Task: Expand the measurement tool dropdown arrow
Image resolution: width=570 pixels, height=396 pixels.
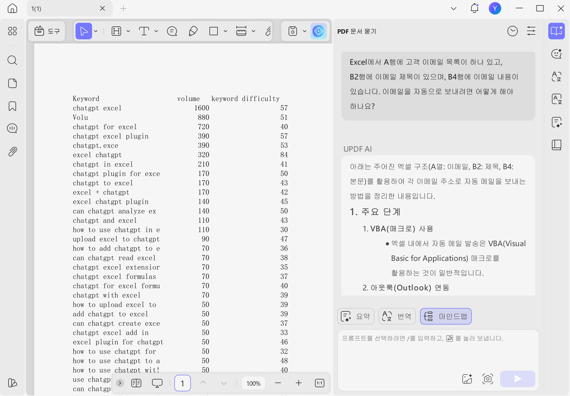Action: click(253, 31)
